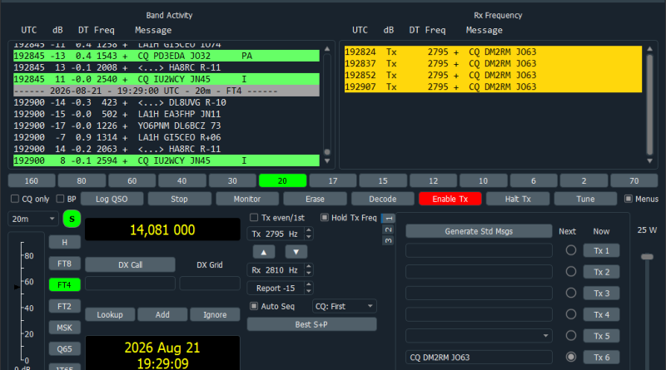666x370 pixels.
Task: Switch to the 70 band button
Action: click(634, 180)
